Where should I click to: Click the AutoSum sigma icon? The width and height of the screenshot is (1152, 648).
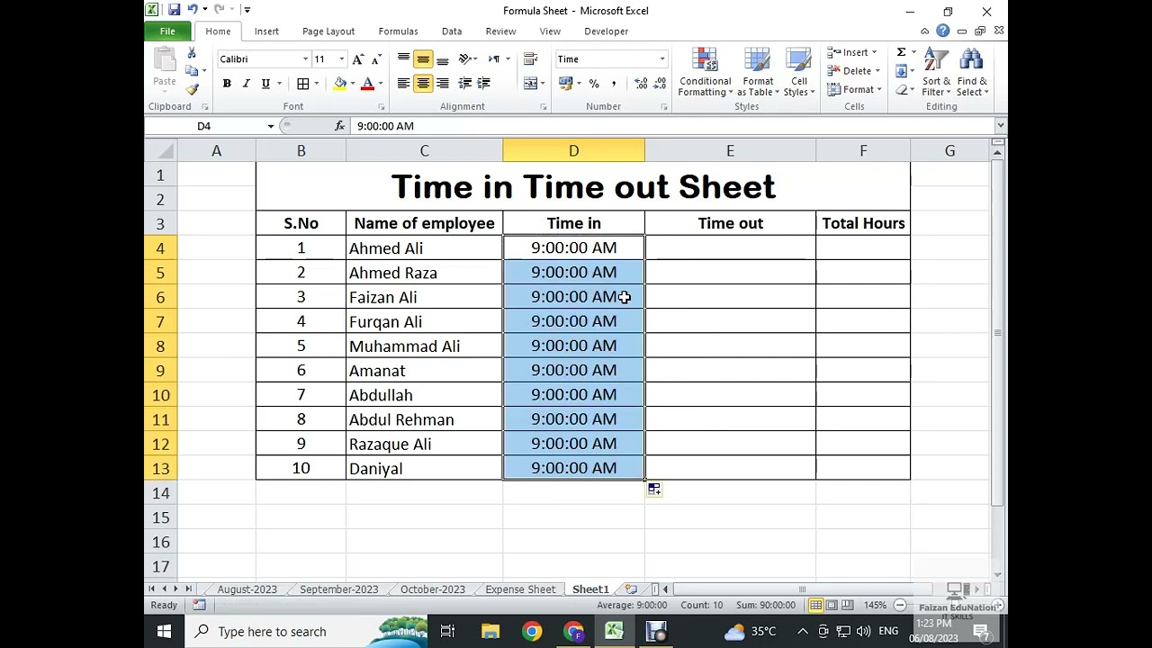click(901, 52)
